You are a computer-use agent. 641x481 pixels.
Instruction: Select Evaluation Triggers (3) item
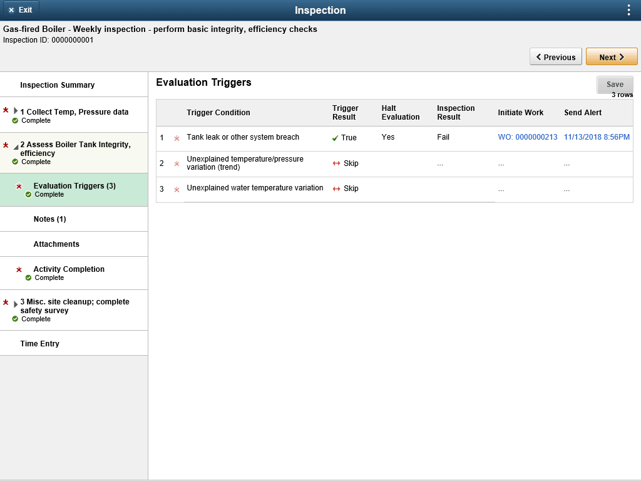(x=74, y=190)
